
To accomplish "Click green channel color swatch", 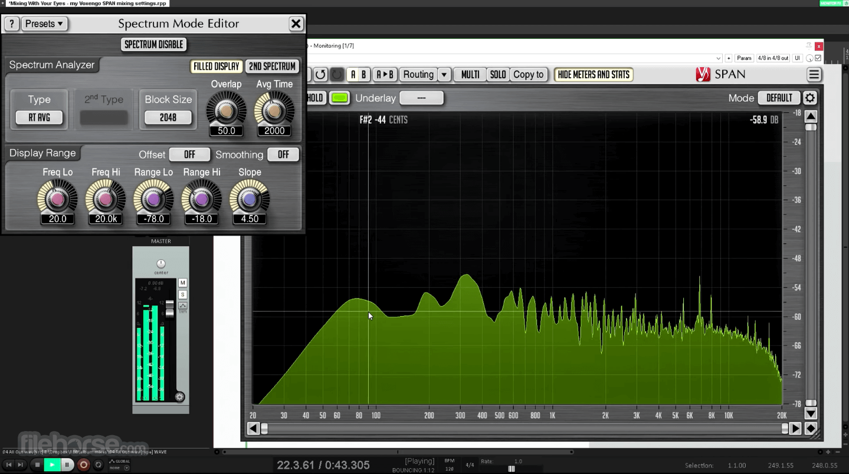I will coord(340,98).
